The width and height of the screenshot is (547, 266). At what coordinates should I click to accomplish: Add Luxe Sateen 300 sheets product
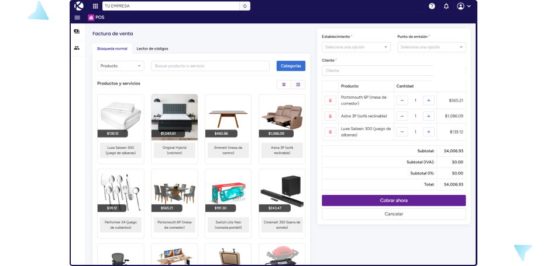click(x=121, y=129)
